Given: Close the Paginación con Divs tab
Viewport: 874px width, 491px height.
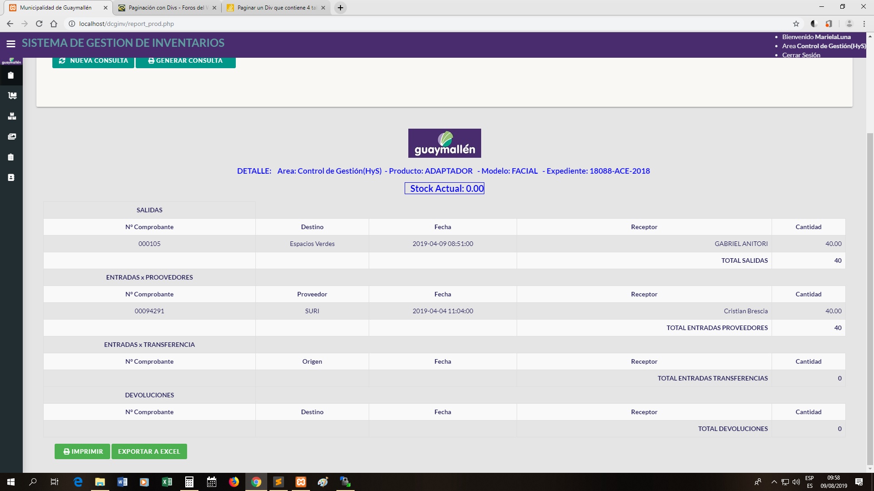Looking at the screenshot, I should [x=214, y=8].
